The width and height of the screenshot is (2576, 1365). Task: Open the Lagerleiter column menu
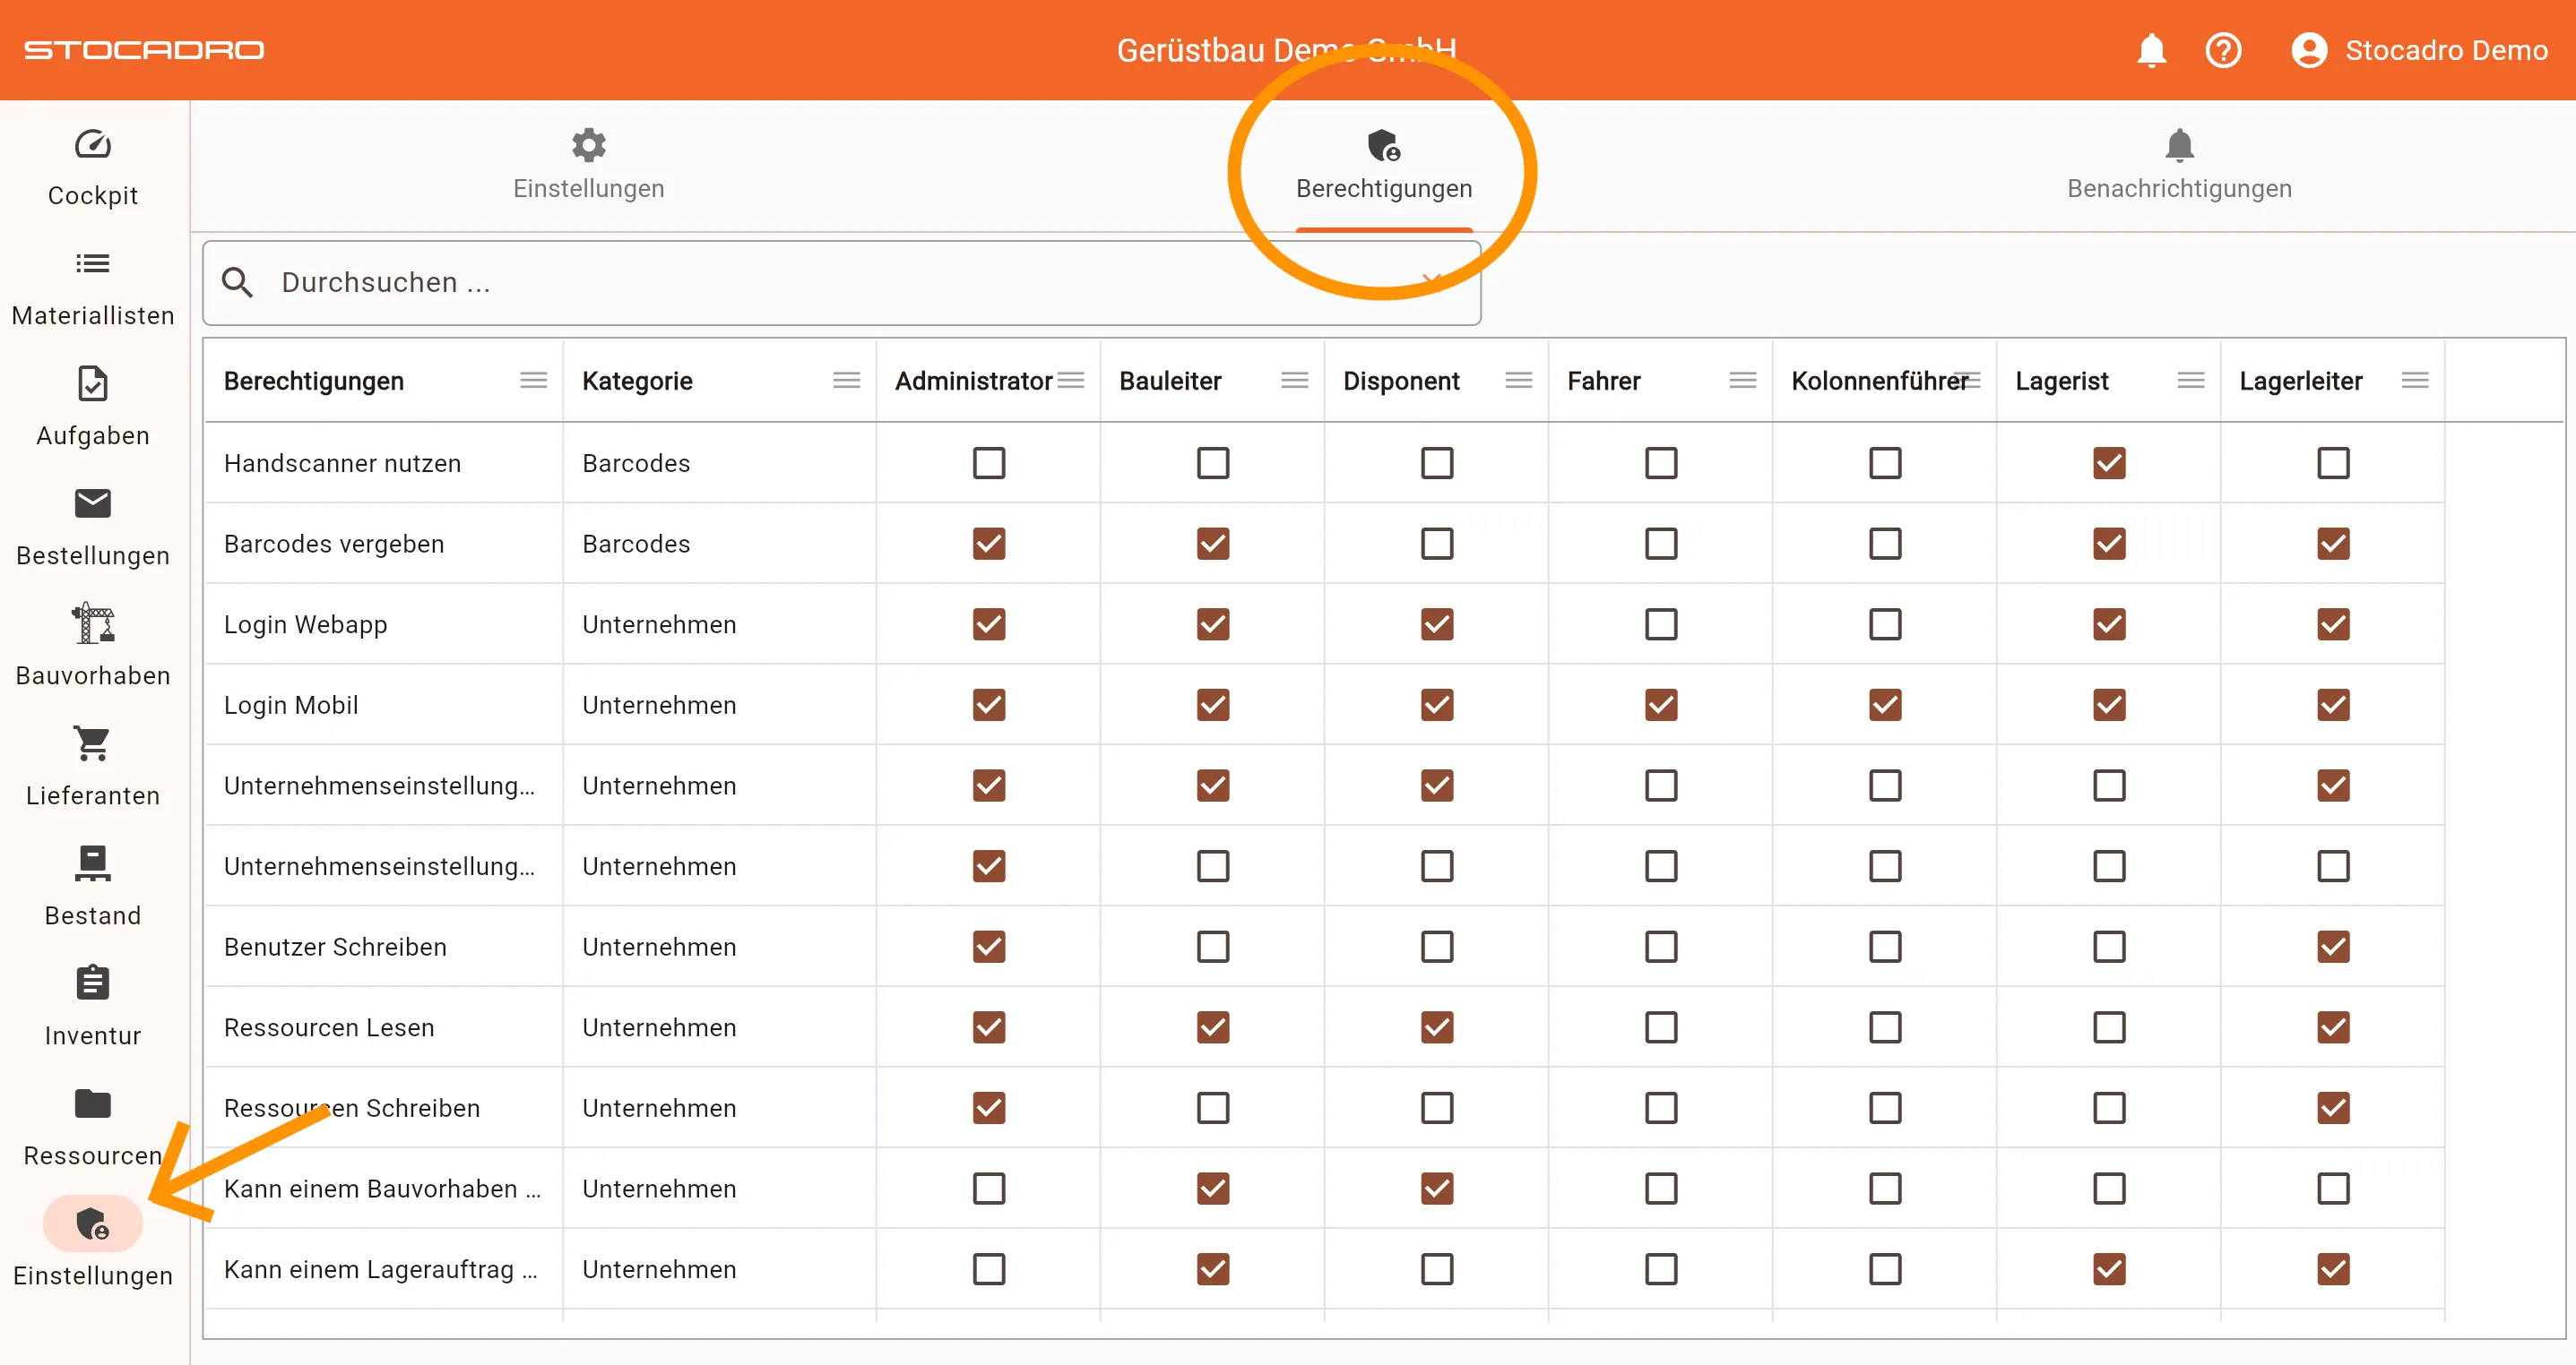click(2415, 381)
